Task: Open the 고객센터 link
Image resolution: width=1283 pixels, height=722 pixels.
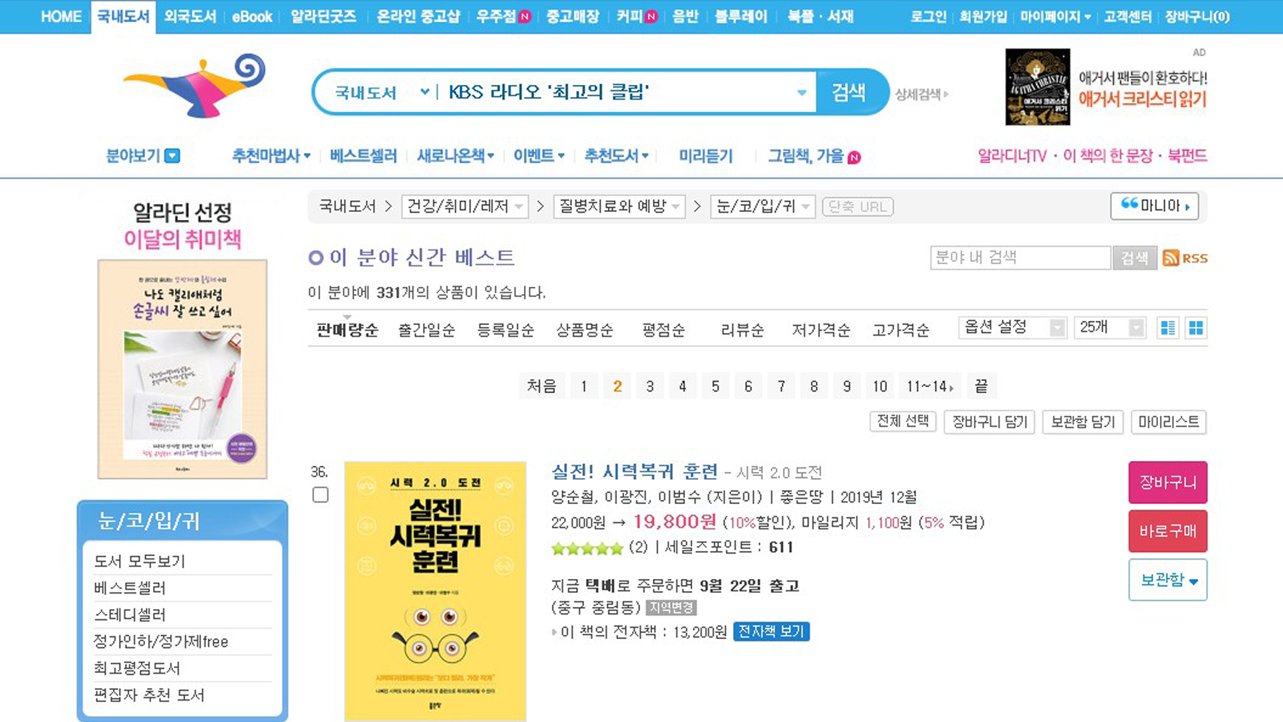Action: [1128, 17]
